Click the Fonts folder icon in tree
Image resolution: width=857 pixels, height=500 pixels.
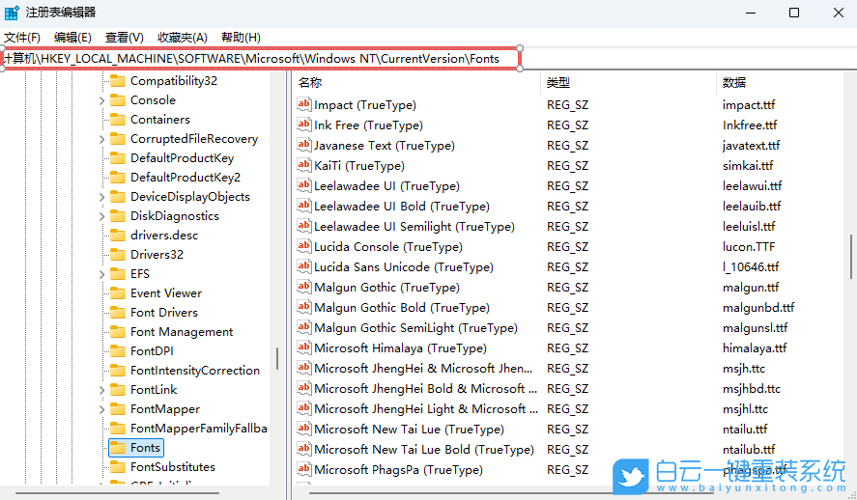pos(118,448)
